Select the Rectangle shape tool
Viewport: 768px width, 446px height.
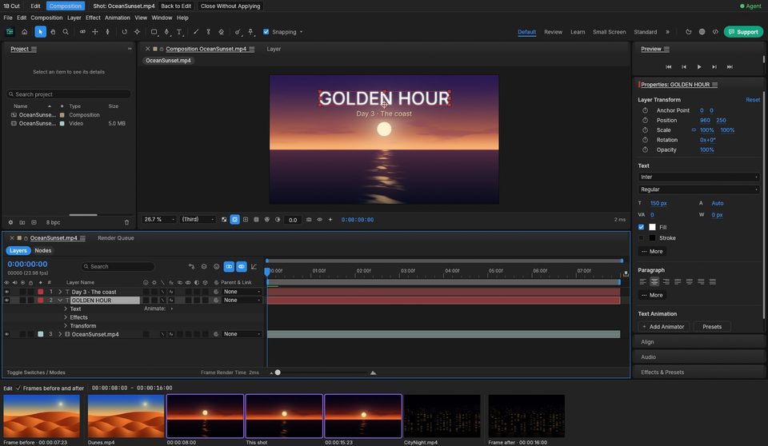[x=154, y=32]
